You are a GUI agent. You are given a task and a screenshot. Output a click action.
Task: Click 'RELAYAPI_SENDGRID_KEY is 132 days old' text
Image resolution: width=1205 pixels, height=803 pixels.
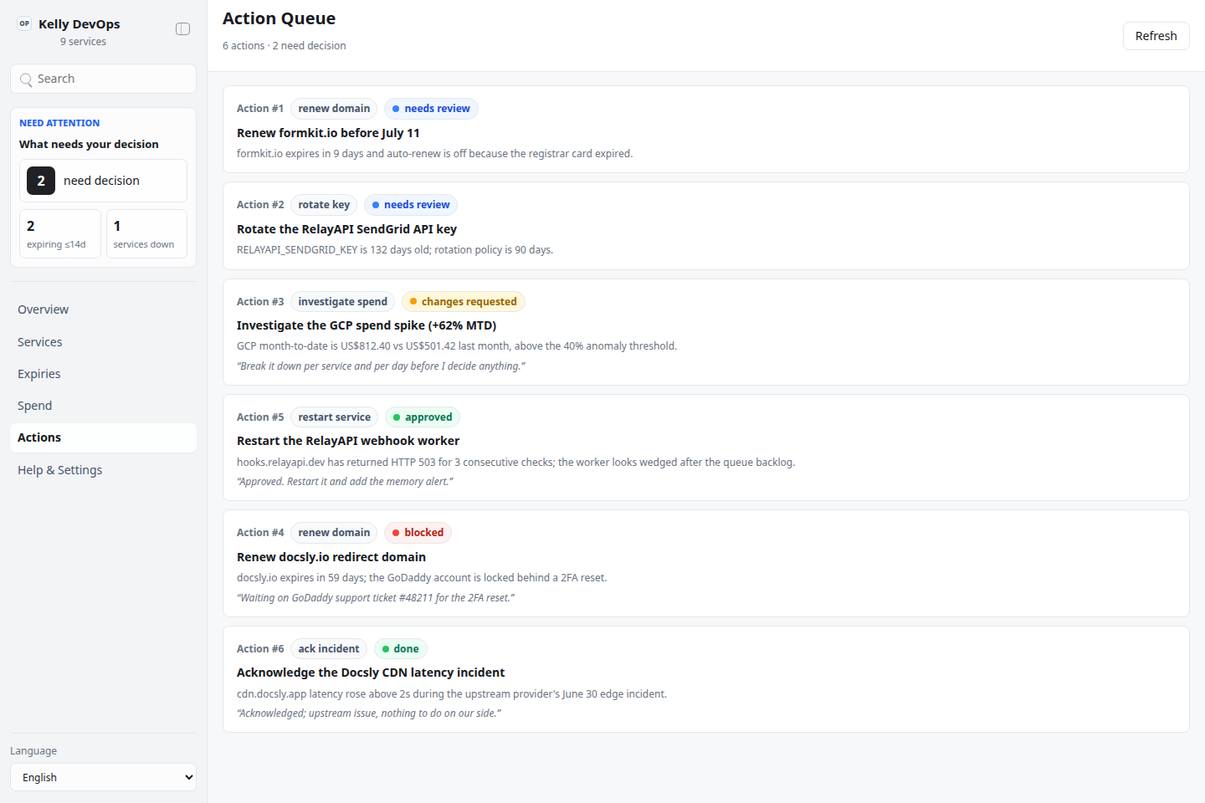pyautogui.click(x=395, y=250)
